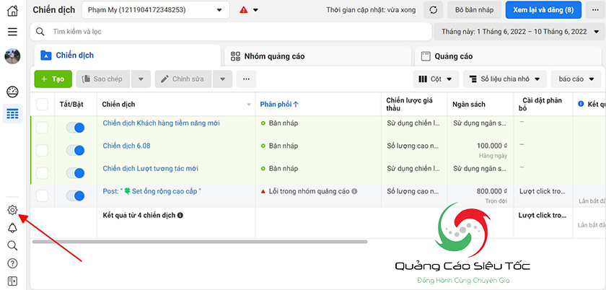The width and height of the screenshot is (606, 290).
Task: Open the help question mark icon
Action: point(12,263)
